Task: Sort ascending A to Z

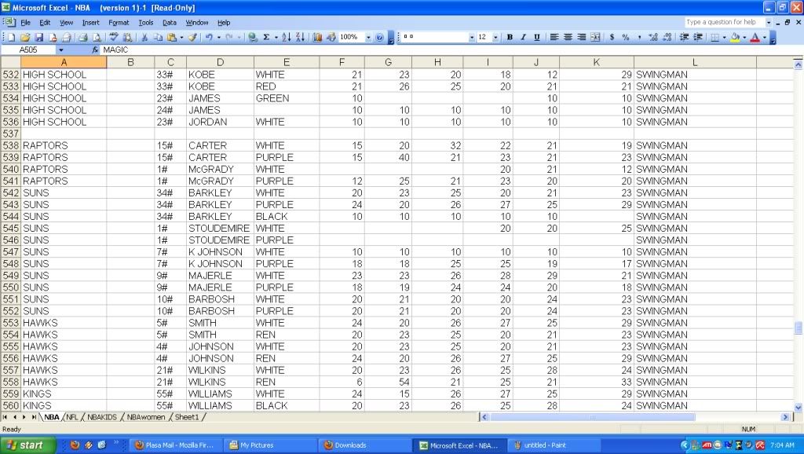Action: tap(287, 38)
